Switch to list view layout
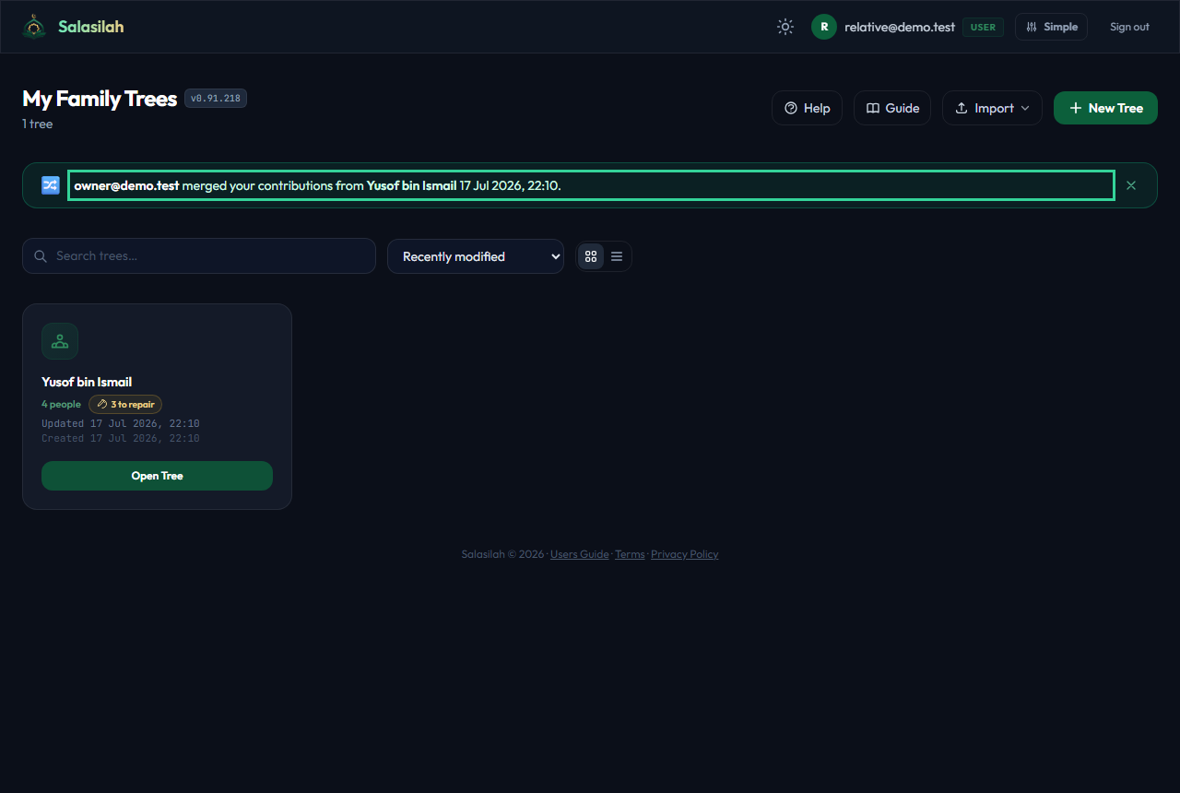This screenshot has height=793, width=1180. pyautogui.click(x=617, y=256)
